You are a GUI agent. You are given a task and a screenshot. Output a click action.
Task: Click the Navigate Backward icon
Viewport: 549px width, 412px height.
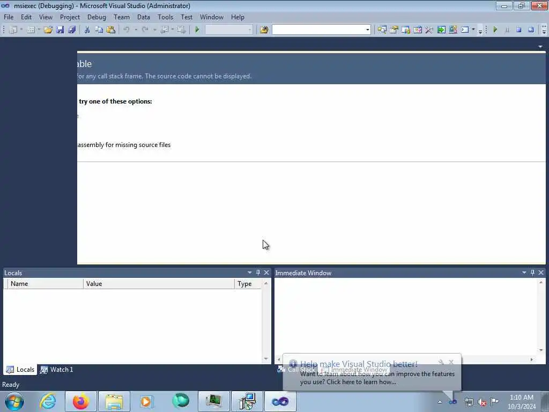pos(164,30)
